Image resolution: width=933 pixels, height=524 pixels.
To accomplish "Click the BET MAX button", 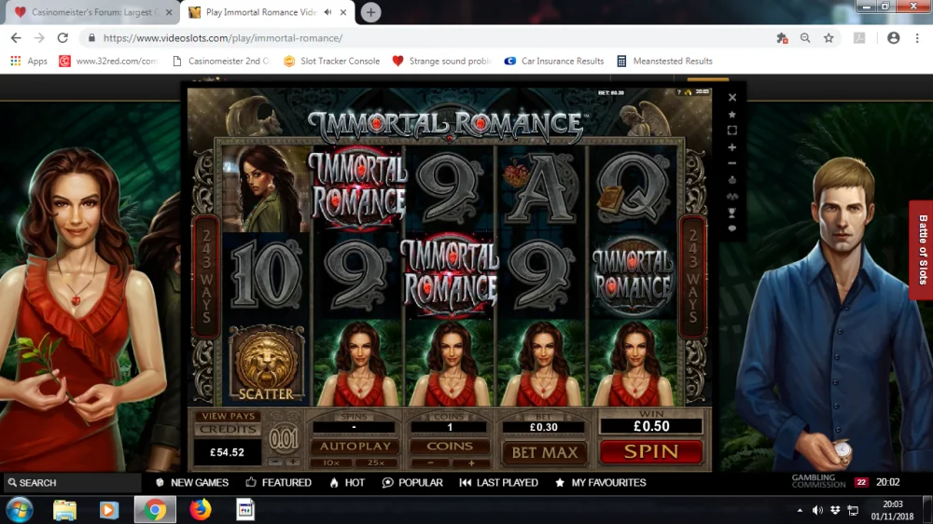I will 545,452.
